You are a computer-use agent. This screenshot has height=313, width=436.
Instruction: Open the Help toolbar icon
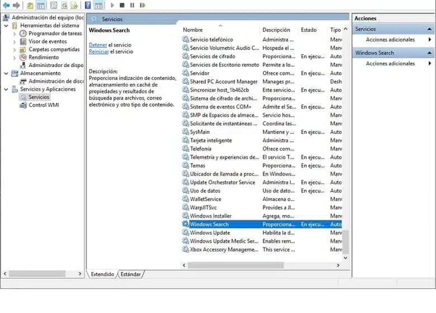point(88,5)
